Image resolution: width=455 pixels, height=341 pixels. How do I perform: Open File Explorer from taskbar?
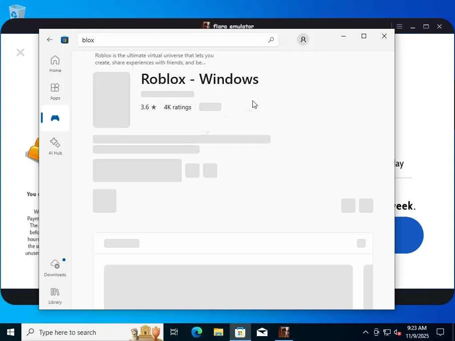point(218,332)
